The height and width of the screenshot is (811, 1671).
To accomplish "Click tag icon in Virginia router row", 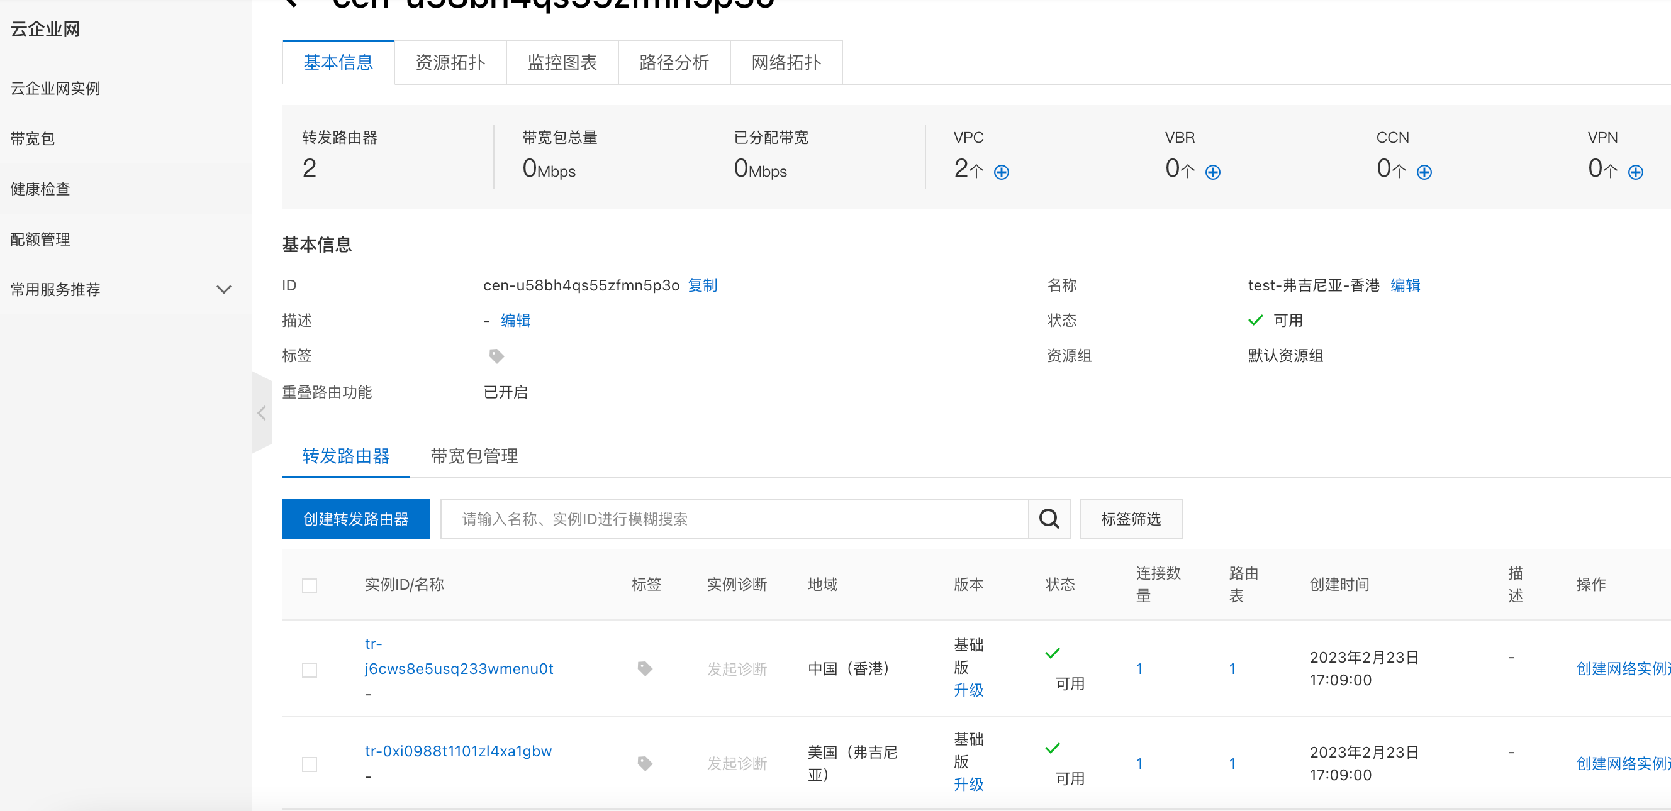I will [x=645, y=763].
